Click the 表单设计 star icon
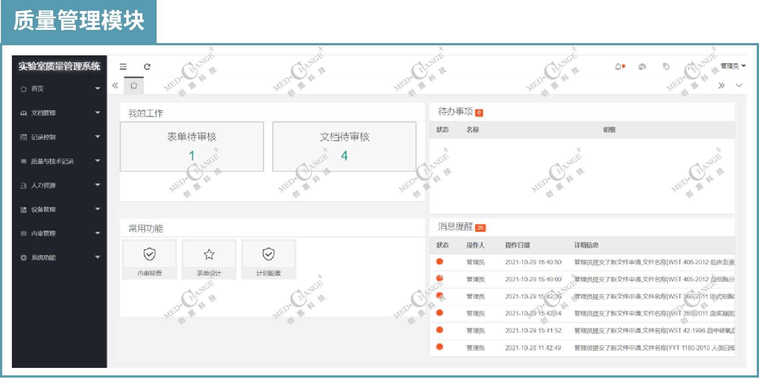This screenshot has height=378, width=759. pyautogui.click(x=209, y=254)
